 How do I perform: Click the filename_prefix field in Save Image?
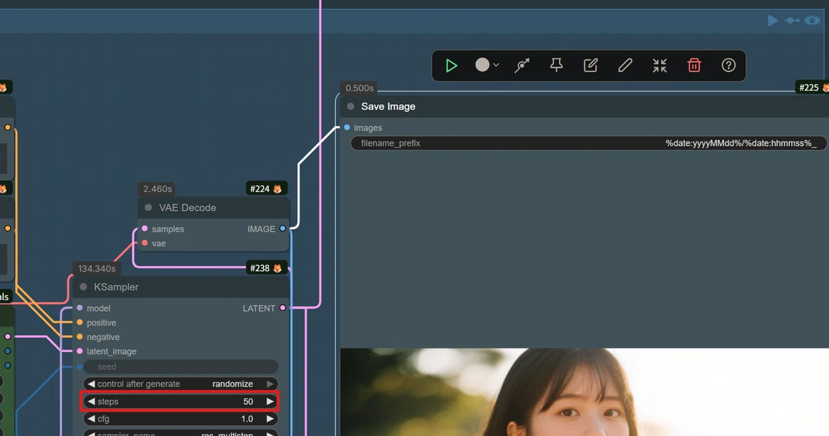(x=589, y=143)
